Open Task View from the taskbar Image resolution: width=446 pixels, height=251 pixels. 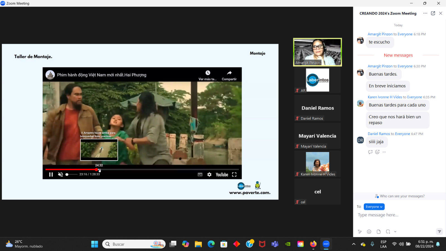(173, 244)
